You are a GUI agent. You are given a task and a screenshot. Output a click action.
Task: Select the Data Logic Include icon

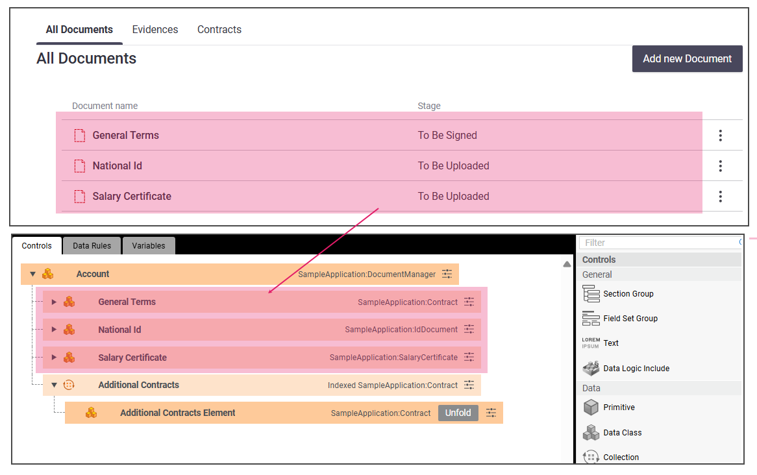coord(591,369)
